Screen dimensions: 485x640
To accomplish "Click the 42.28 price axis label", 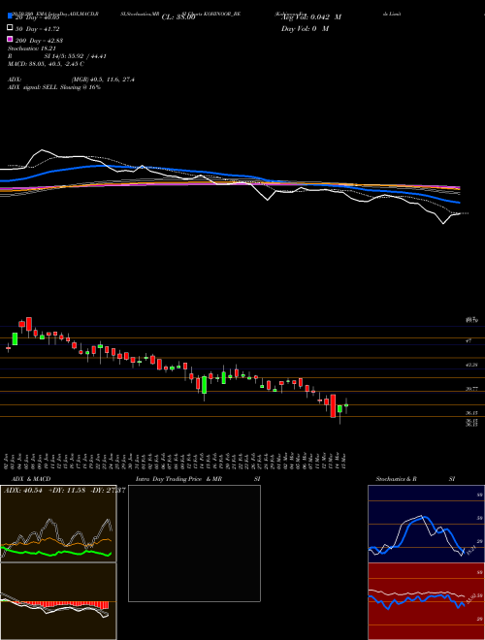I will (x=472, y=365).
